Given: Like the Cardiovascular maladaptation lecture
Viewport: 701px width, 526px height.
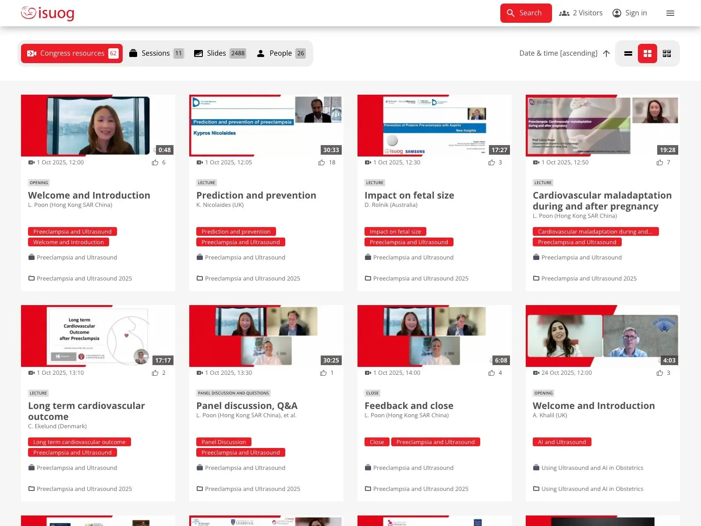Looking at the screenshot, I should 660,163.
